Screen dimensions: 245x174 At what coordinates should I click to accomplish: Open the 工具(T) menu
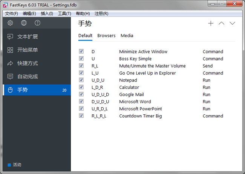(x=64, y=14)
